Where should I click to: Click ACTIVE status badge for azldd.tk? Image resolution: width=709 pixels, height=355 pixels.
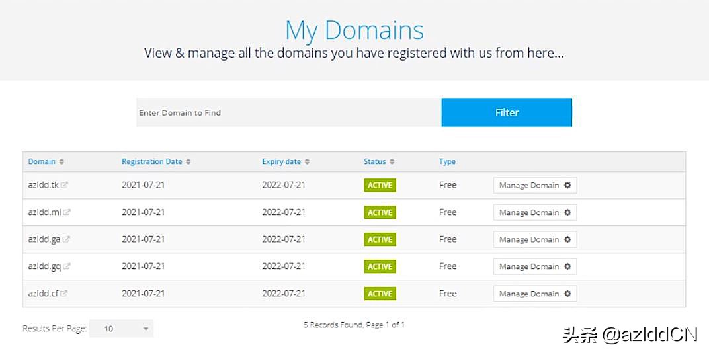pos(380,185)
